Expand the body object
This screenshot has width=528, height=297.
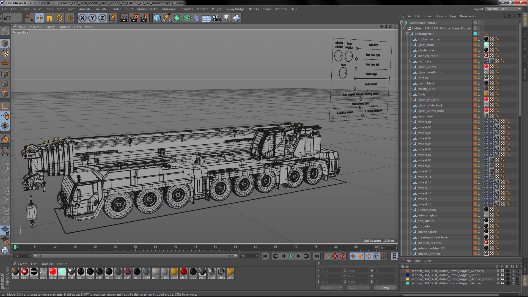pyautogui.click(x=411, y=94)
